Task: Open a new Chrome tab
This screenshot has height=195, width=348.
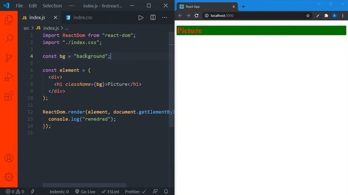Action: (243, 6)
